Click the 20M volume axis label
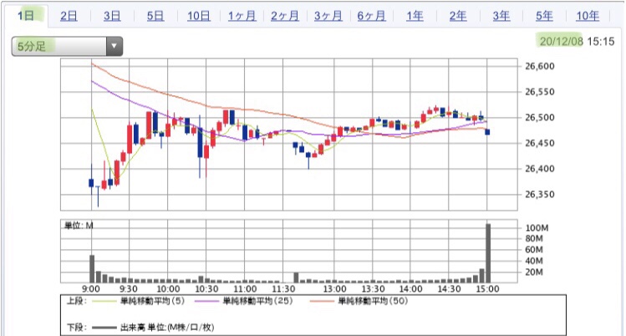Viewport: 626px width, 336px height. click(x=534, y=272)
